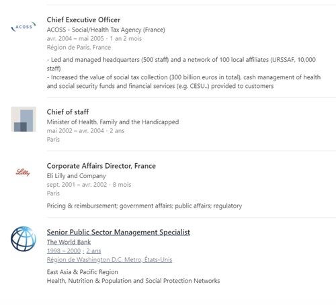Click the ACOSS company logo

(24, 26)
